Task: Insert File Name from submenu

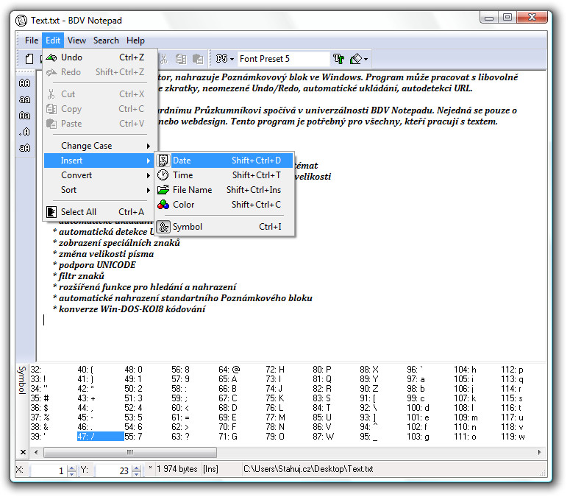Action: [x=225, y=190]
